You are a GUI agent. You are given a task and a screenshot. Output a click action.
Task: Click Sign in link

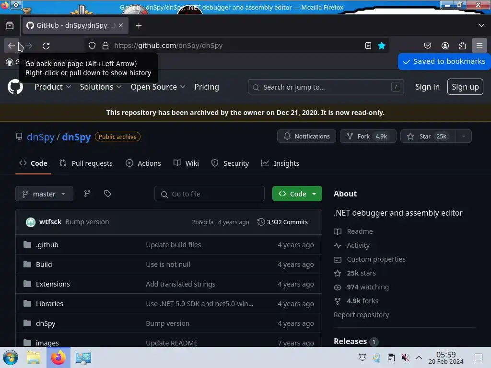coord(427,87)
